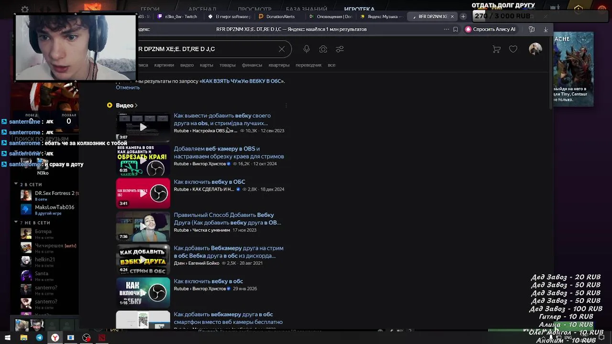Open result Как добавить Вебкамеру друга на стрим
This screenshot has height=344, width=612.
[229, 252]
